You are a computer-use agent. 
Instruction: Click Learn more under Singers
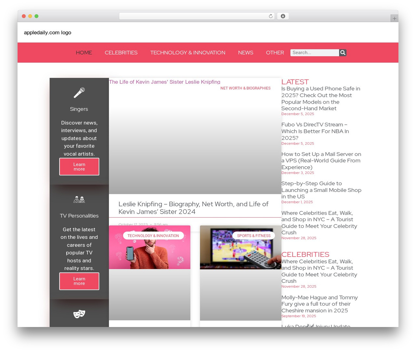click(79, 167)
